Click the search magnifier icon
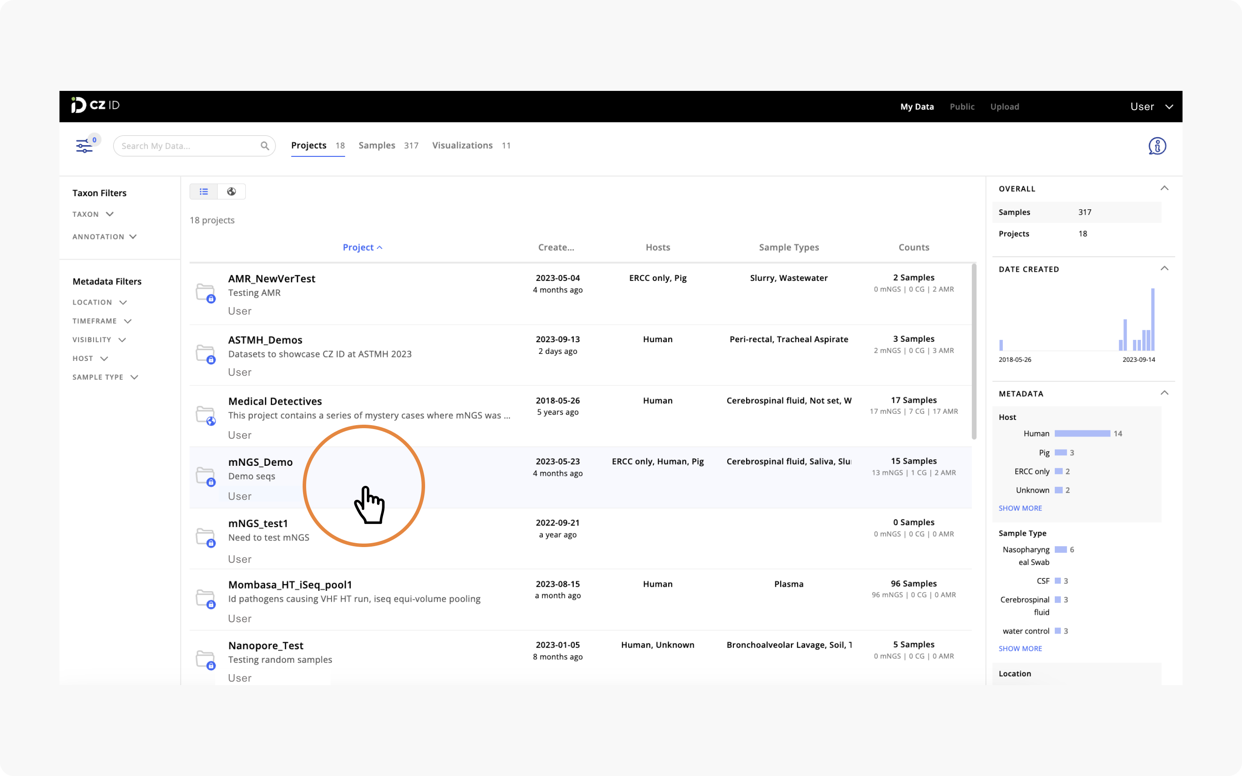 [265, 146]
